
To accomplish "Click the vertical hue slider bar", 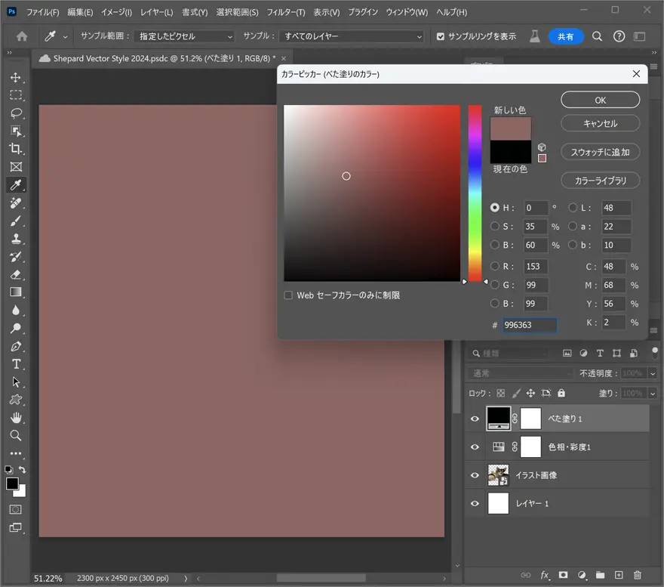I will pyautogui.click(x=475, y=193).
